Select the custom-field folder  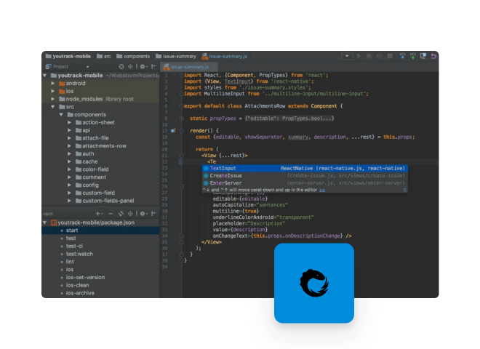tap(95, 193)
